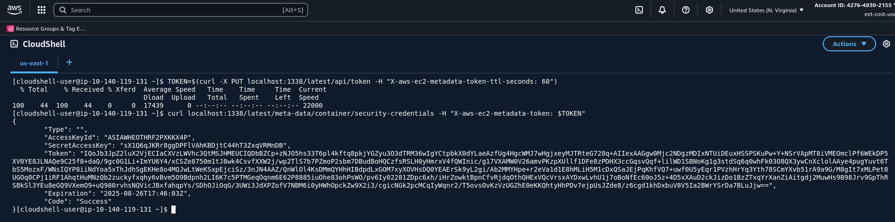
Task: Click into the AWS search field
Action: point(181,10)
